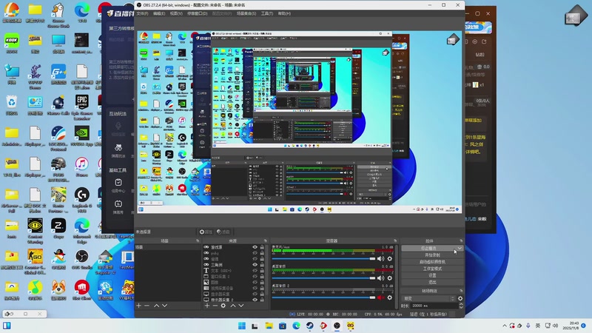Open 麦克风/Aux audio settings gear
This screenshot has height=333, width=592.
pos(390,258)
